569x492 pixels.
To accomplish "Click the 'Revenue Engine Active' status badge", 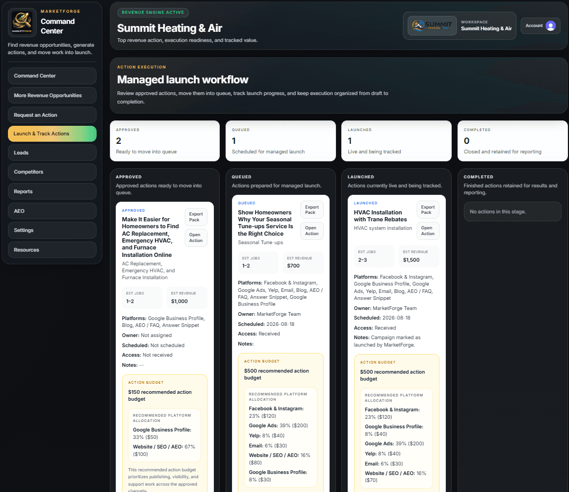I will point(153,12).
